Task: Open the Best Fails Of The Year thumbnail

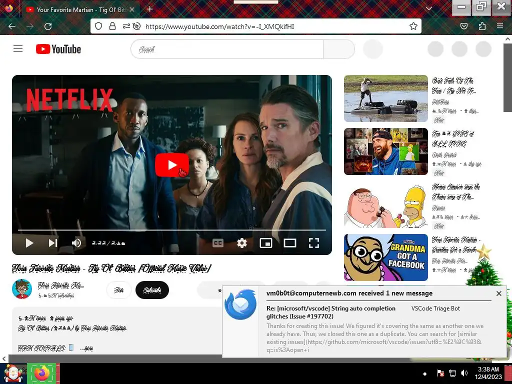Action: coord(385,98)
